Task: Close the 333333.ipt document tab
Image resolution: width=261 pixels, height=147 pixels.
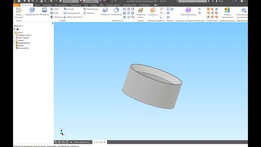Action: [104, 142]
